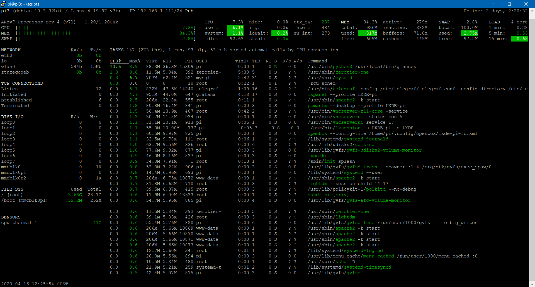Viewport: 535px width, 287px height.
Task: Click the maximize button on the PuTTY window
Action: (510, 4)
